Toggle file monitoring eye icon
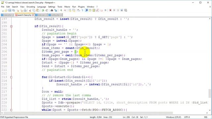Screen dimensions: 212x119 point(105,10)
